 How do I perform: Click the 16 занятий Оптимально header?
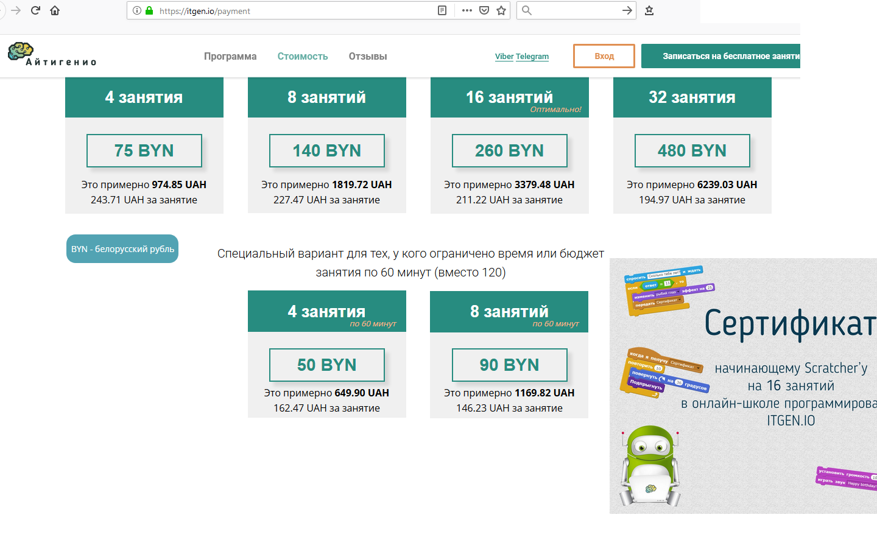[510, 97]
